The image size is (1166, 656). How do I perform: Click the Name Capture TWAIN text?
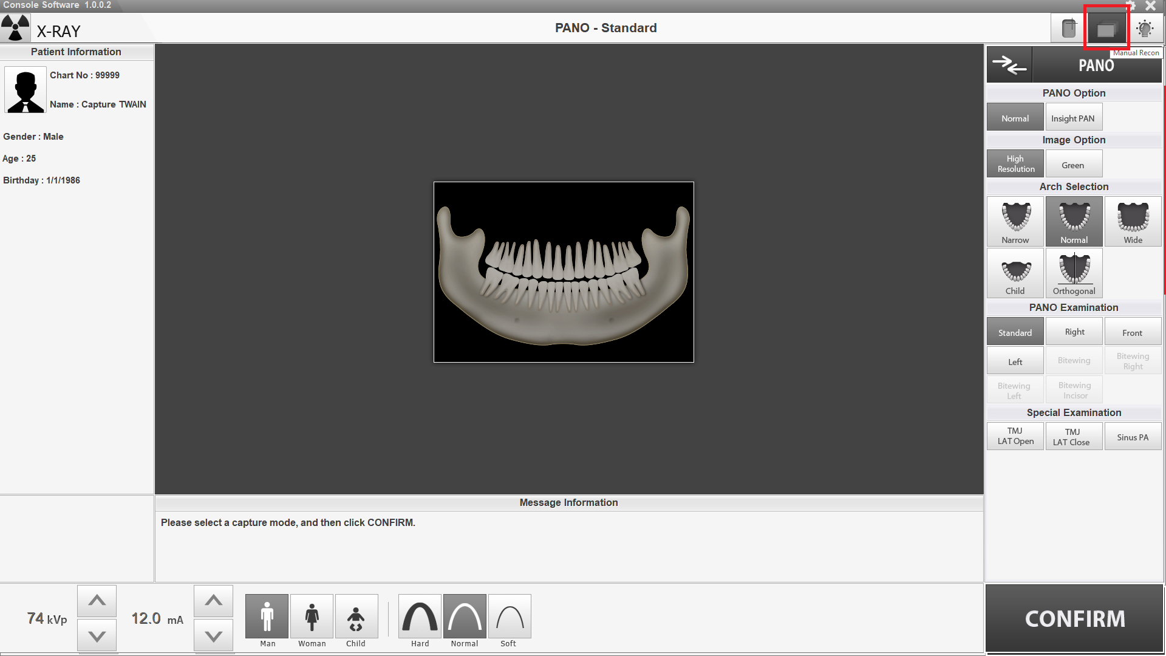tap(98, 104)
